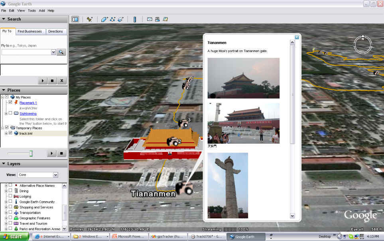Enable the Dining layer checkbox
The image size is (384, 241).
[10, 190]
